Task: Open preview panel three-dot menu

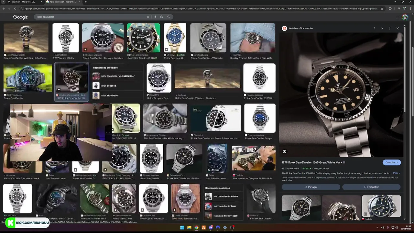Action: 390,28
